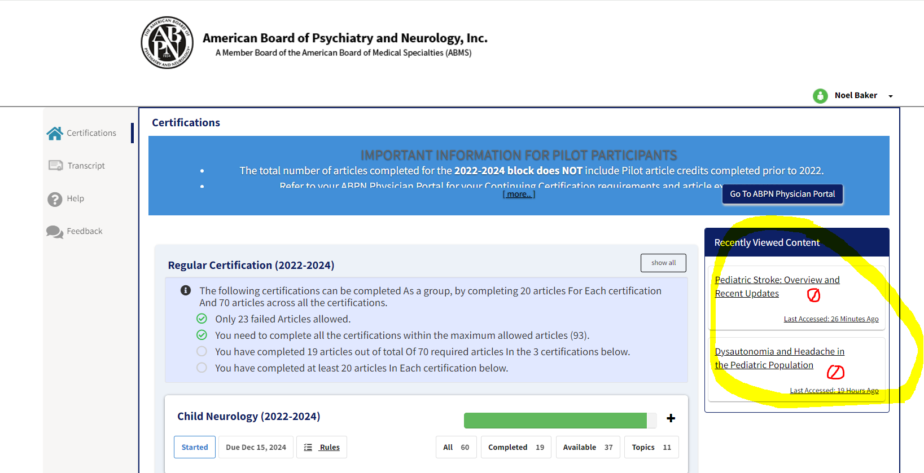Click American Board of Psychiatry and Neurology title
The width and height of the screenshot is (924, 473).
click(x=345, y=38)
